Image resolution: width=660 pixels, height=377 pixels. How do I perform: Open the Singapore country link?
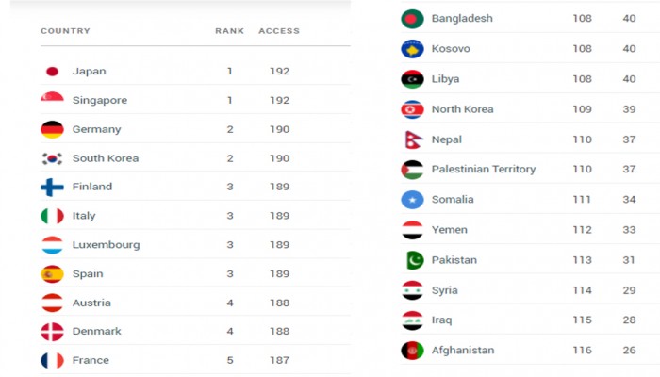coord(100,100)
